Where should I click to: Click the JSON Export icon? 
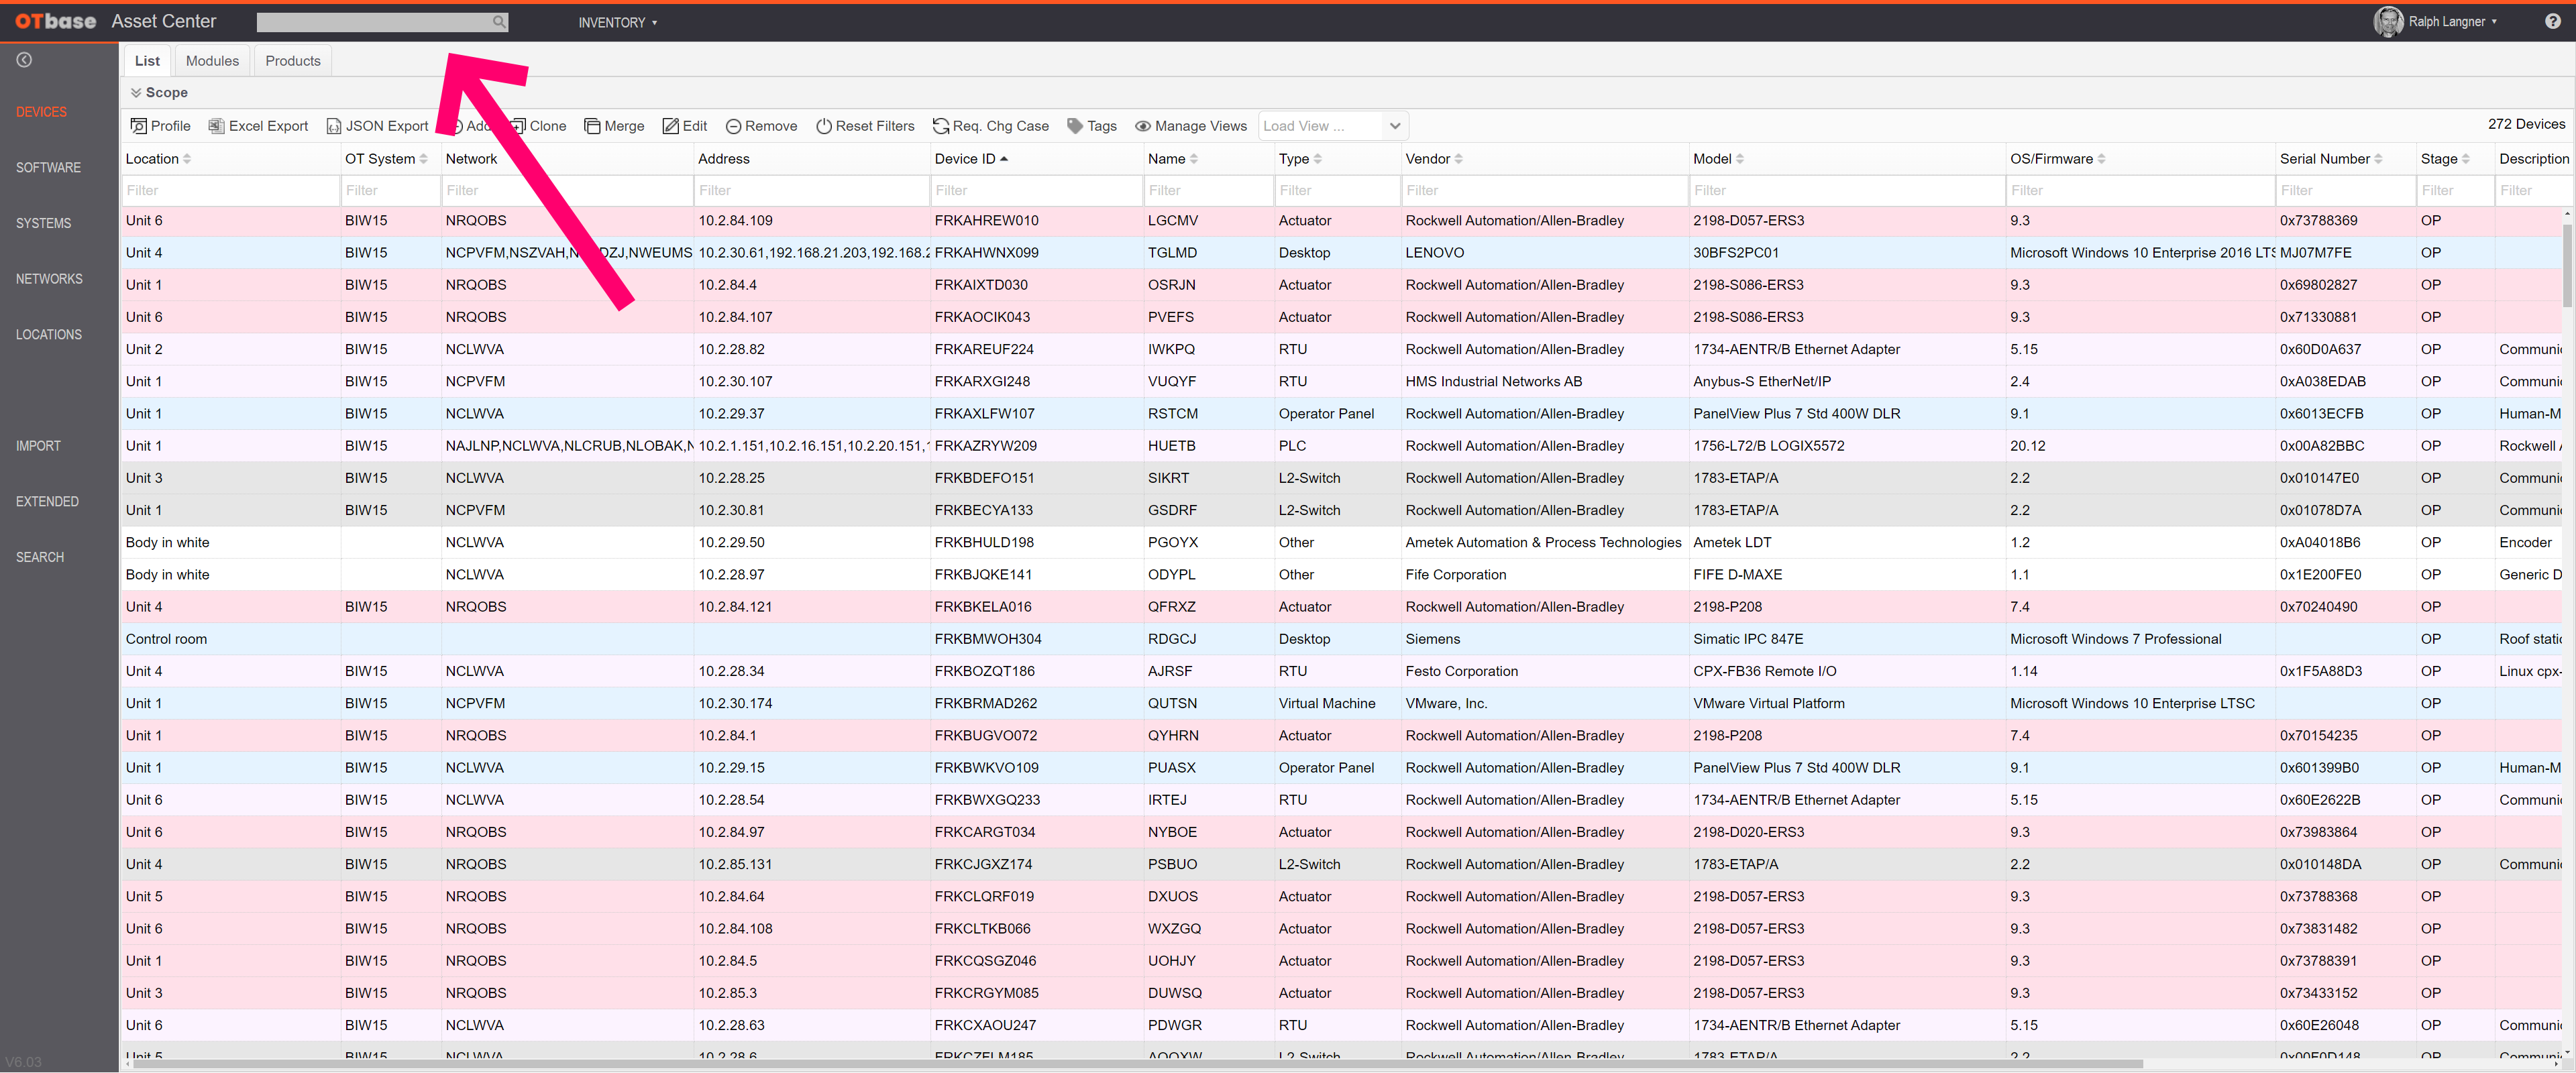[334, 126]
